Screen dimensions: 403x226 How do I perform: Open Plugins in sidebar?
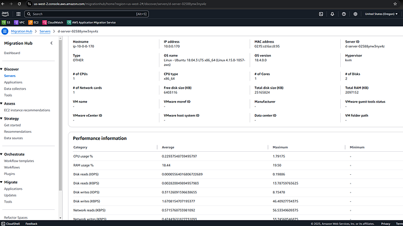[x=10, y=174]
